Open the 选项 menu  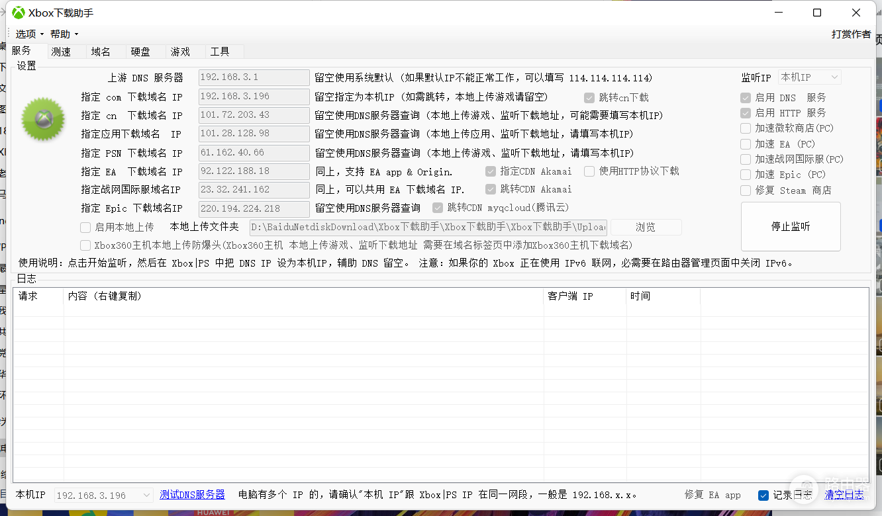[x=29, y=34]
